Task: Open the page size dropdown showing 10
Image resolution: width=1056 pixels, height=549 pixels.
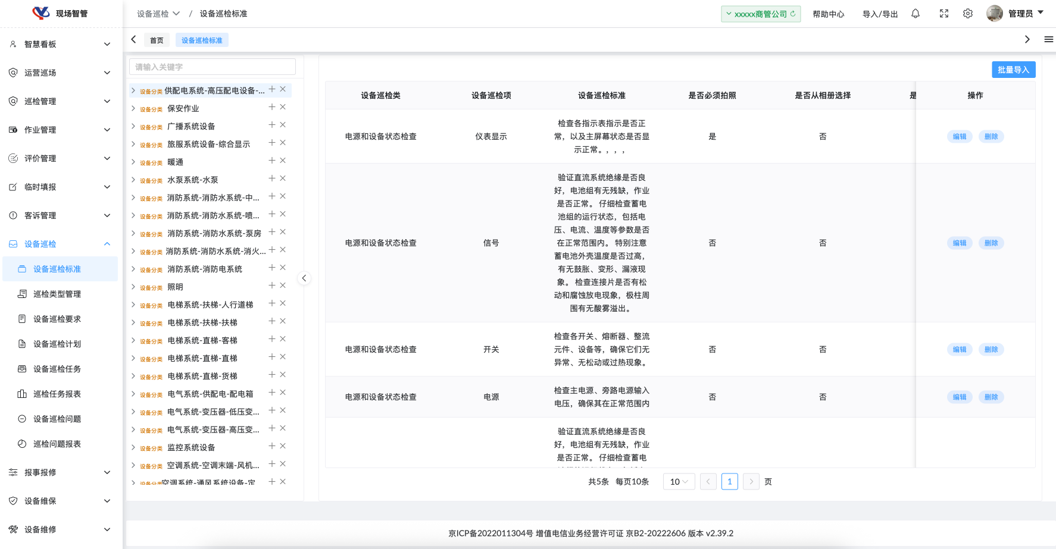Action: click(679, 482)
